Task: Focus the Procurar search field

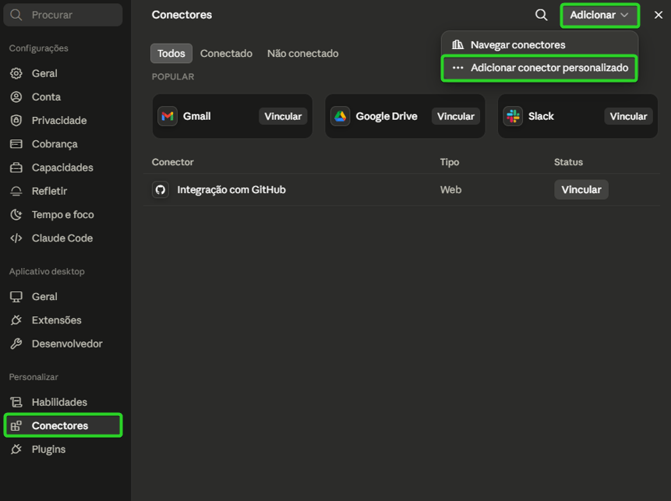Action: click(x=63, y=15)
